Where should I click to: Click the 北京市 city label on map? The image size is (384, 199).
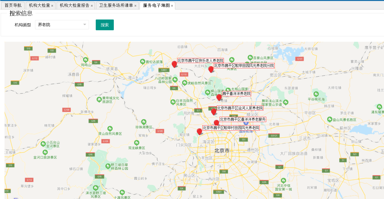click(x=222, y=150)
